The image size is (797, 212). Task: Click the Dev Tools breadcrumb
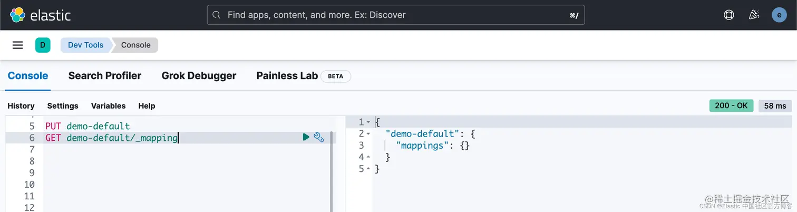85,45
